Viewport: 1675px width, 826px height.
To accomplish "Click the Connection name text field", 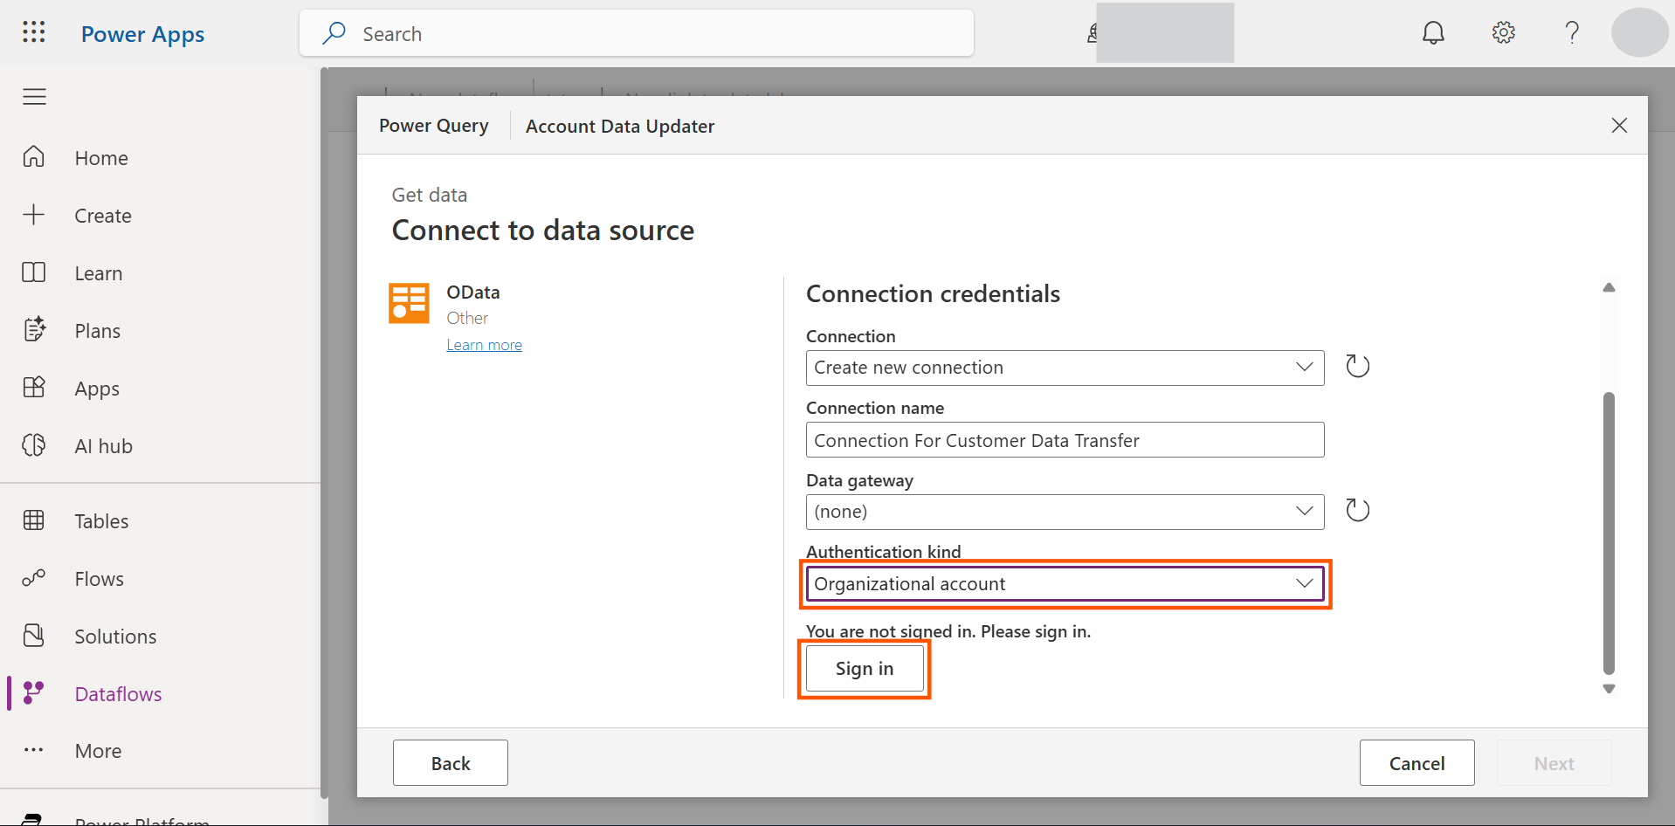I will point(1064,440).
